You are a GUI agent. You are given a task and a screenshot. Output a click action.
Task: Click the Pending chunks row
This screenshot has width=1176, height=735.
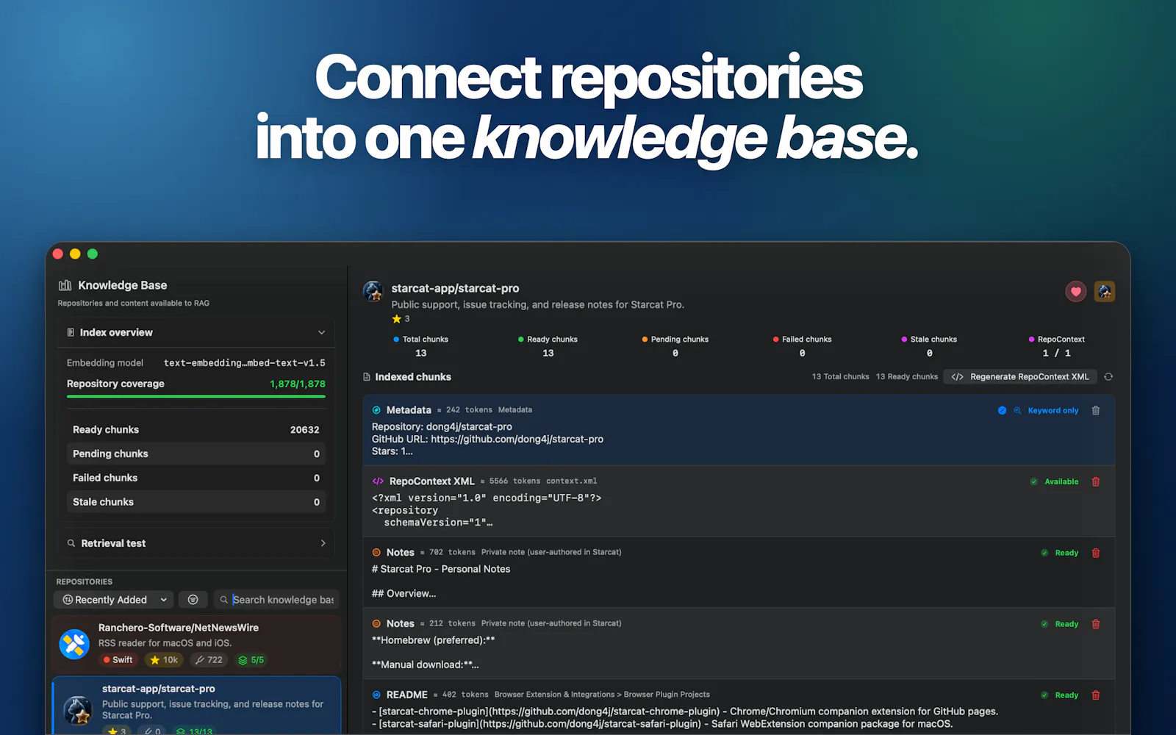tap(196, 453)
